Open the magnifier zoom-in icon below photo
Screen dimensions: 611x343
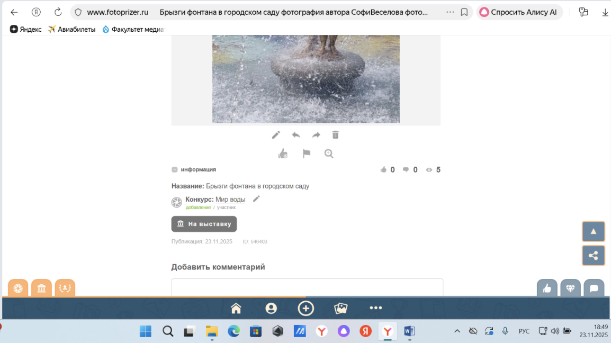[329, 154]
